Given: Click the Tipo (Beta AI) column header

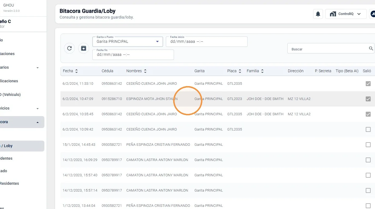Looking at the screenshot, I should coord(347,71).
